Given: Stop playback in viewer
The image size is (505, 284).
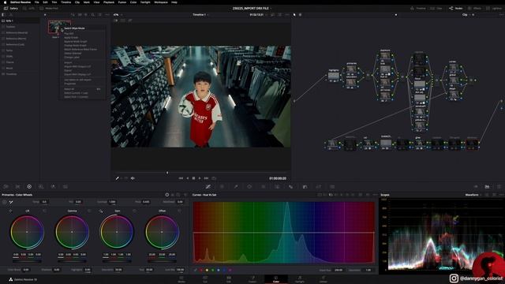Looking at the screenshot, I should coord(193,178).
